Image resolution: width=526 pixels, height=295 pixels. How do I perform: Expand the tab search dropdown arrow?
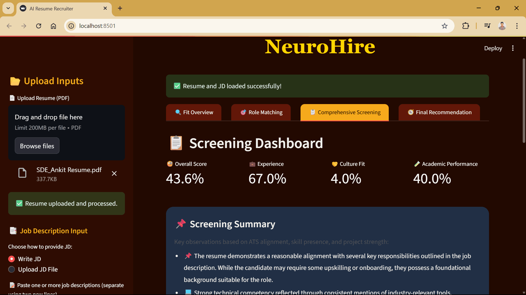(8, 8)
